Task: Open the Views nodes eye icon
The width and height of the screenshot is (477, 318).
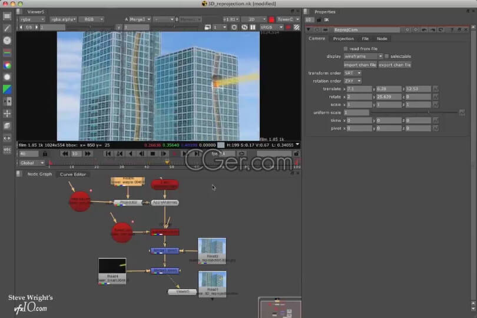Action: coord(7,138)
